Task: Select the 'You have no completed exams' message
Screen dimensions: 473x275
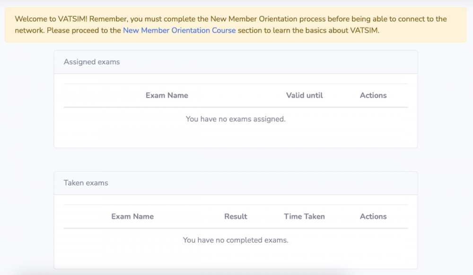Action: pos(235,240)
